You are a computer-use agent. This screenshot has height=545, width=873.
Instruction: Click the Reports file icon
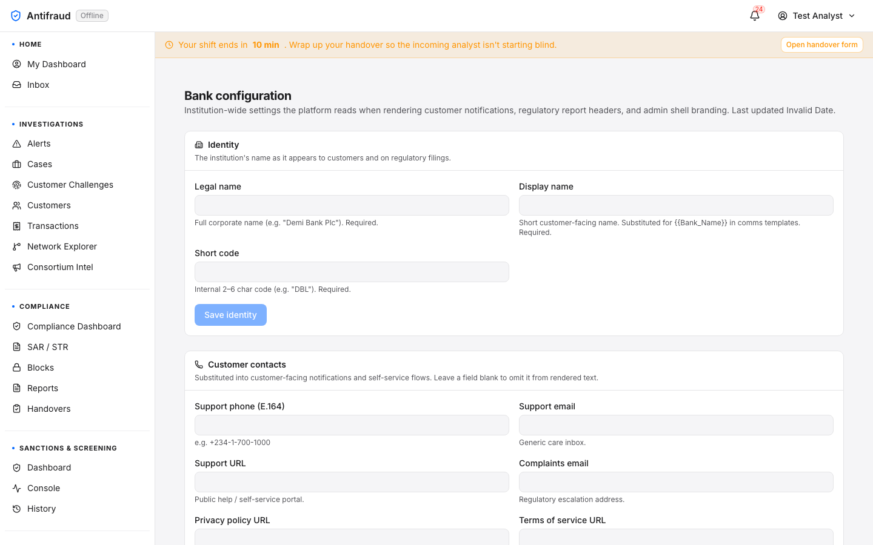click(x=17, y=388)
